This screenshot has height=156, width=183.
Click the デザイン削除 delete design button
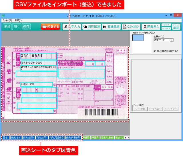click(x=176, y=27)
